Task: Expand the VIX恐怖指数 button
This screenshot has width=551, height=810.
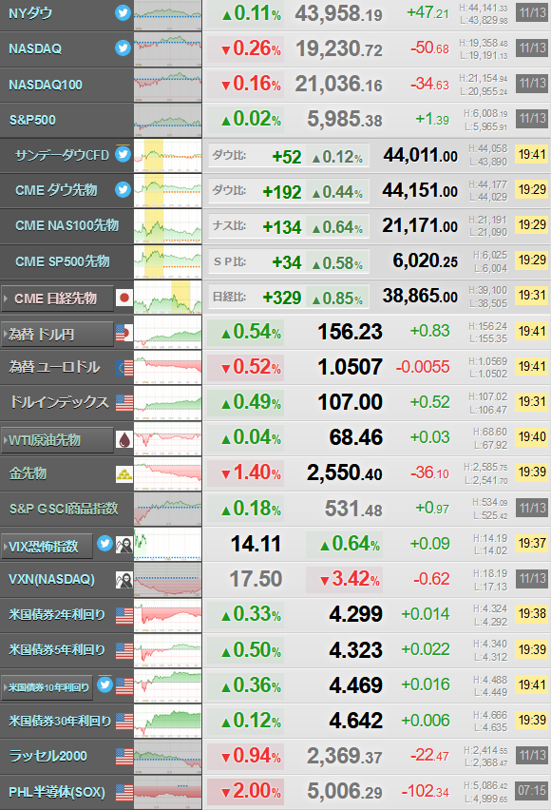Action: (x=47, y=546)
